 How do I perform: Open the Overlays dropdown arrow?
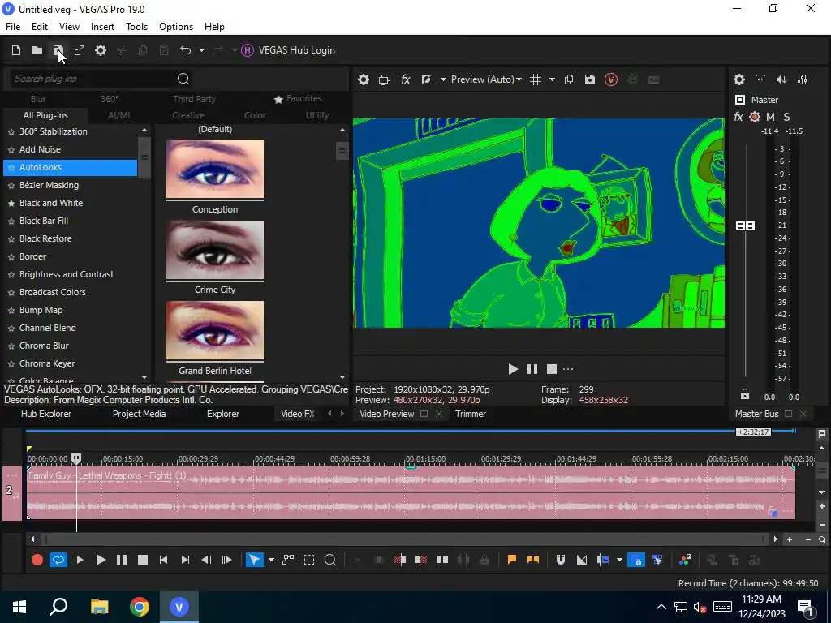click(552, 79)
